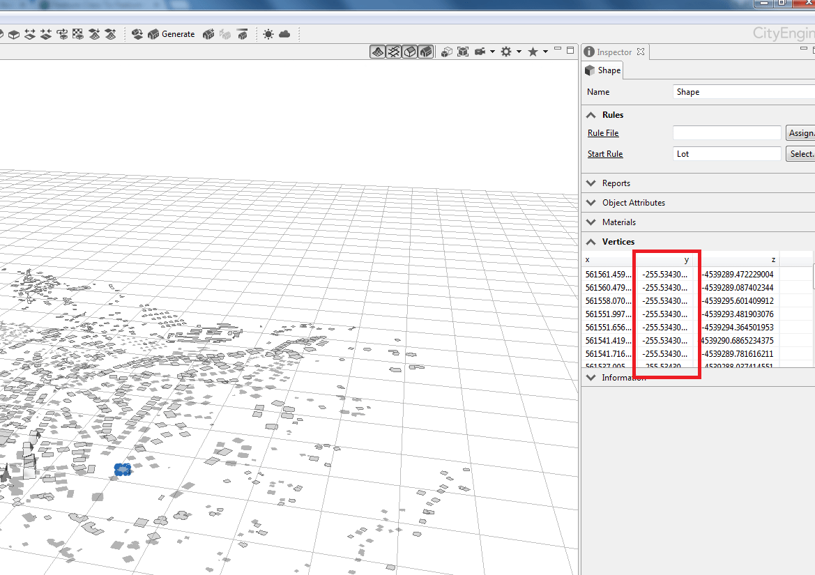
Task: Toggle terrain visibility in the viewport
Action: pyautogui.click(x=377, y=51)
